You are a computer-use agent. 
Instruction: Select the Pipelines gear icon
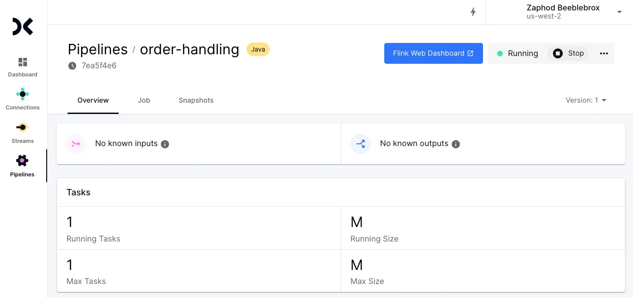click(x=22, y=161)
